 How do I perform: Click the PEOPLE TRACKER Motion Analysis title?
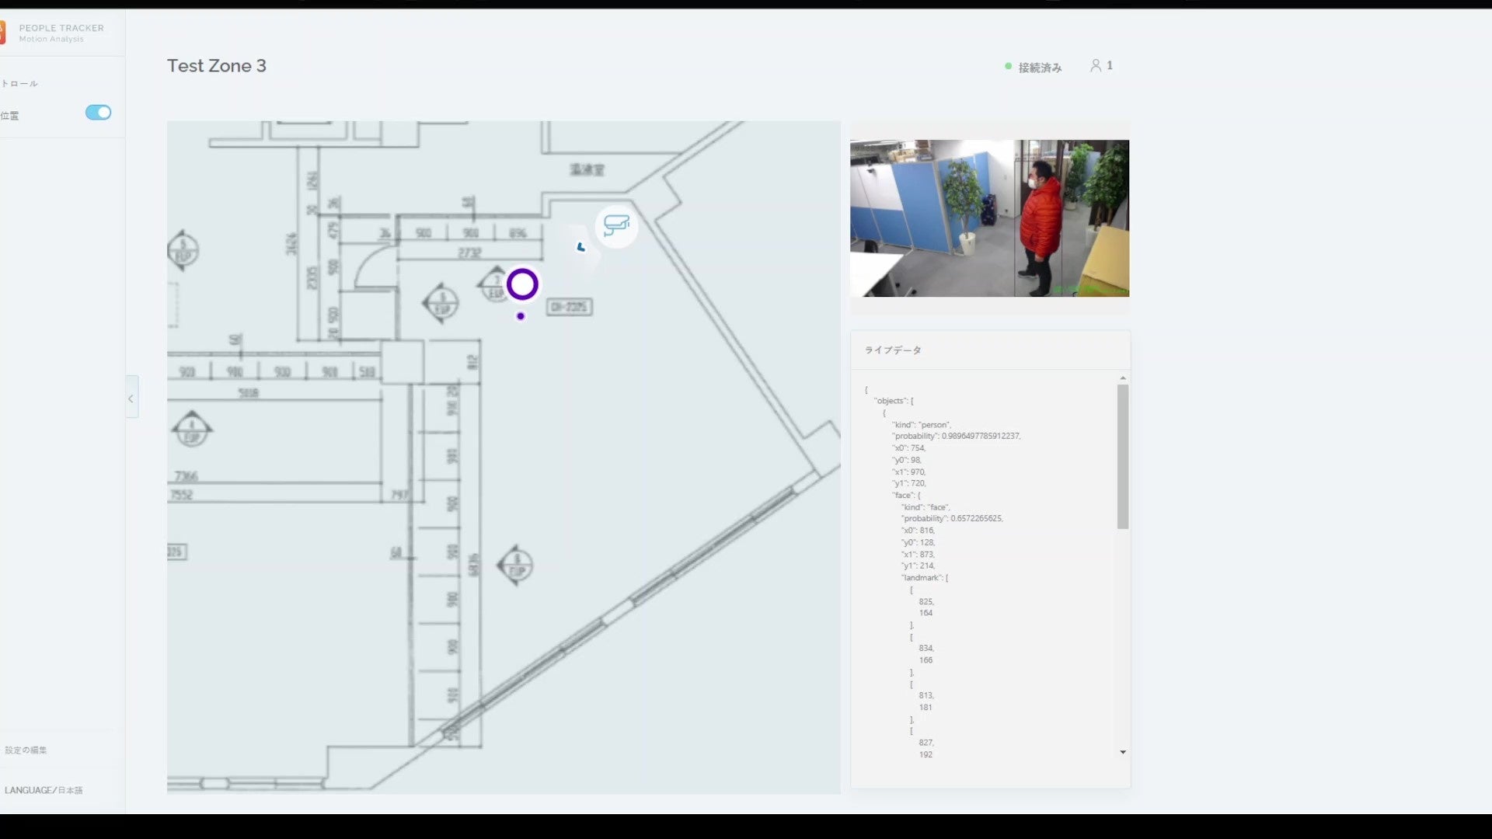[x=61, y=33]
